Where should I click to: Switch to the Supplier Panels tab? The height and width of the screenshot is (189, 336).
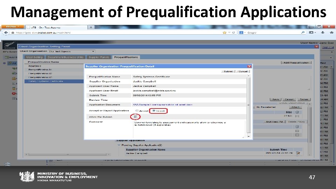tap(99, 57)
